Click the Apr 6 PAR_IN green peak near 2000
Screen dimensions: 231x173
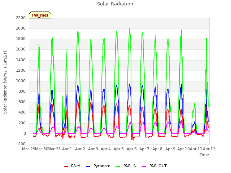click(129, 28)
